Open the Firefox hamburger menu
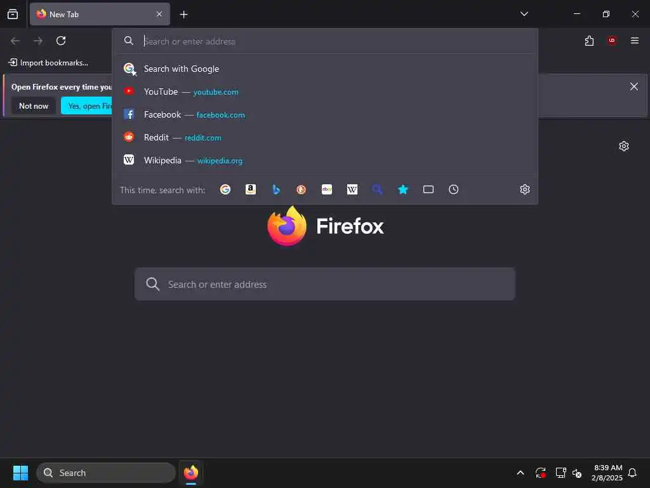 635,41
